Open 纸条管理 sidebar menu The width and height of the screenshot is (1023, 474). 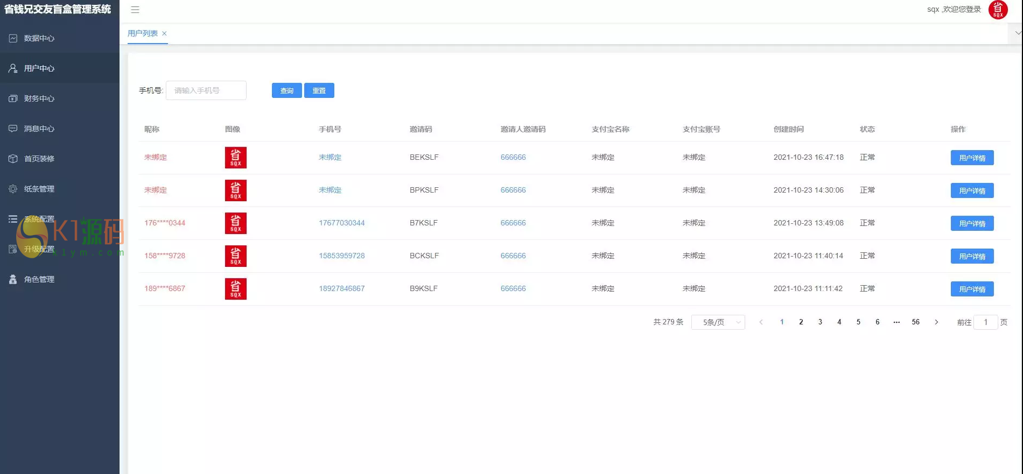(39, 189)
